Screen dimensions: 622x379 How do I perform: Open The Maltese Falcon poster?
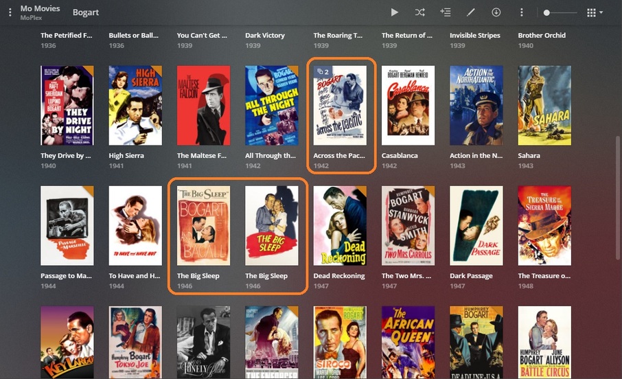click(x=203, y=106)
